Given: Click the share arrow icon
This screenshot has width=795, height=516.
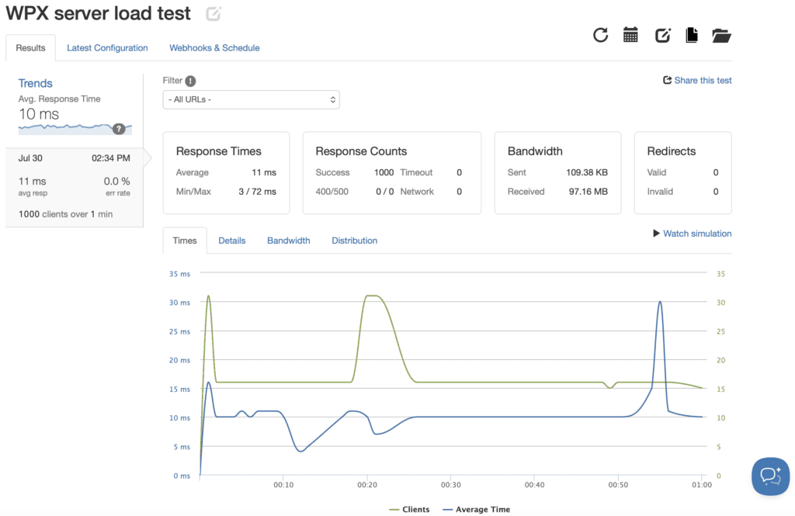Looking at the screenshot, I should pos(667,80).
